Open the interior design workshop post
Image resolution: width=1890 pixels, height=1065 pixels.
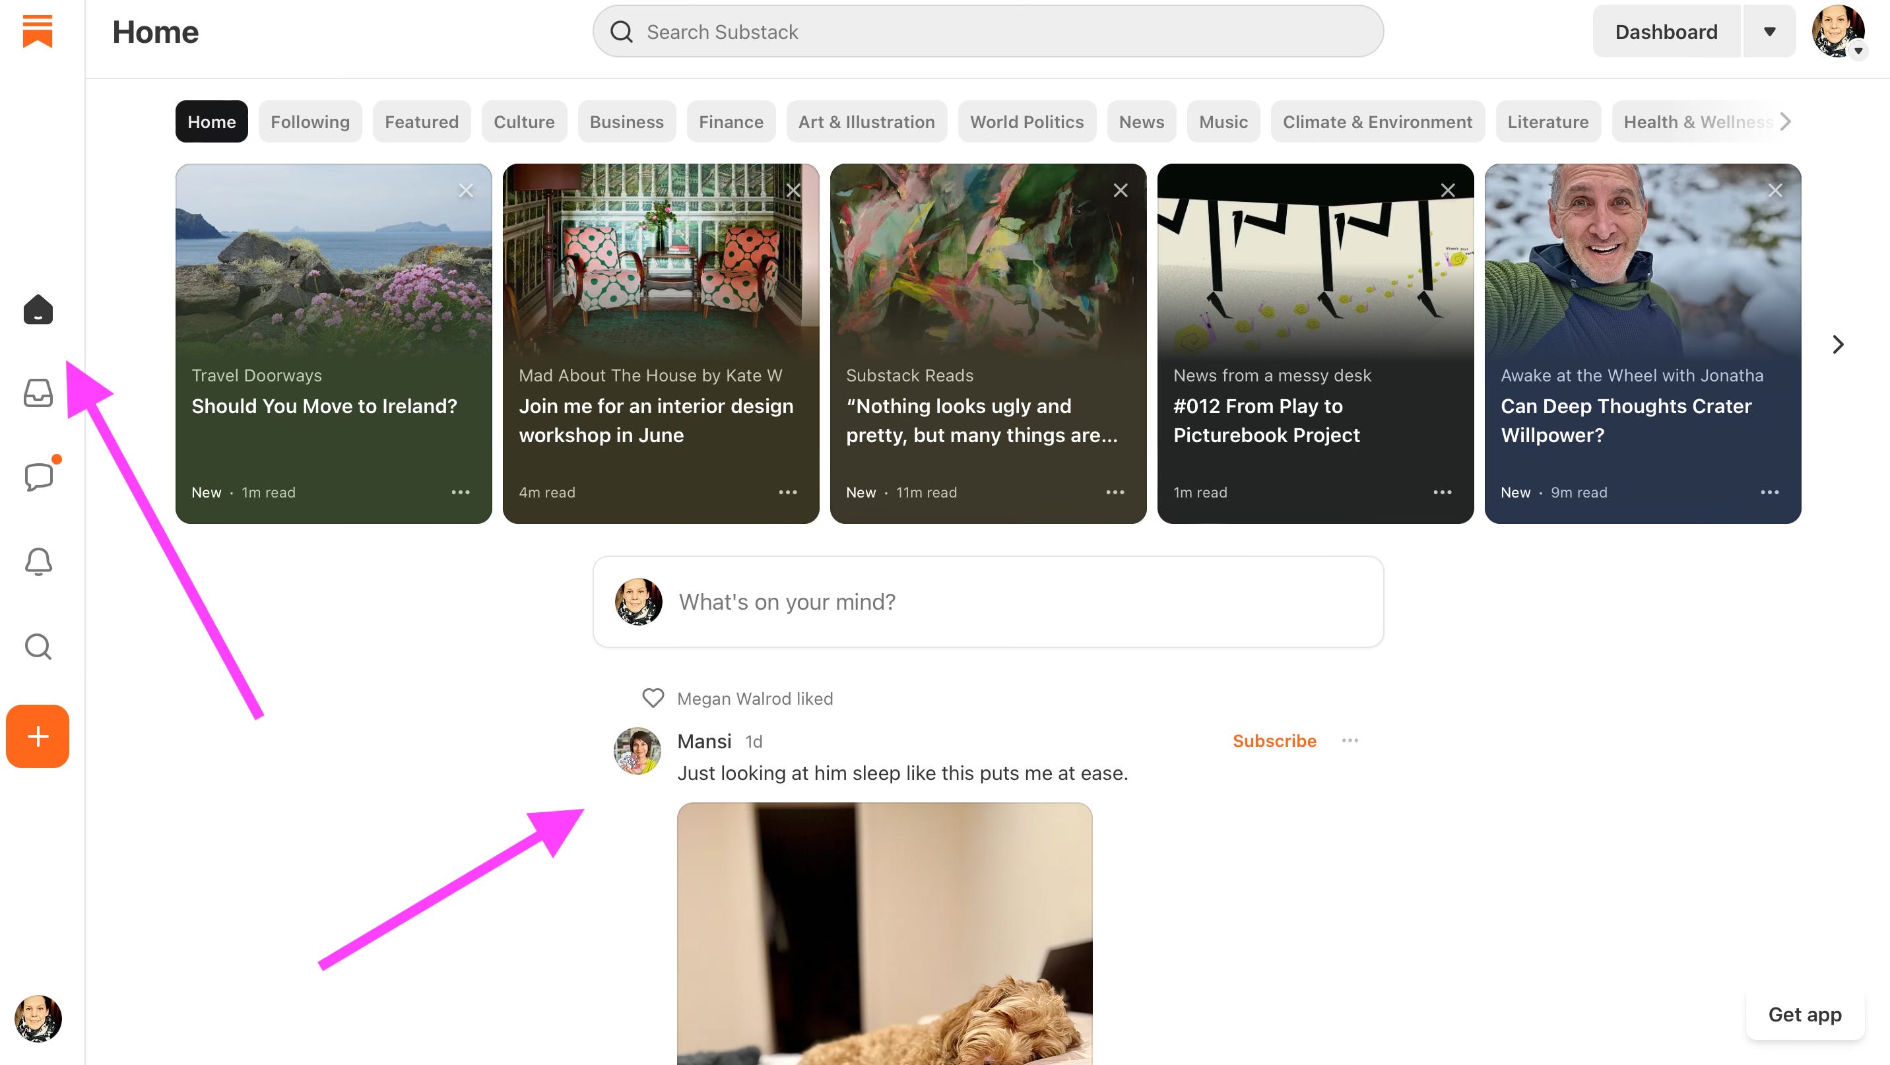point(656,421)
